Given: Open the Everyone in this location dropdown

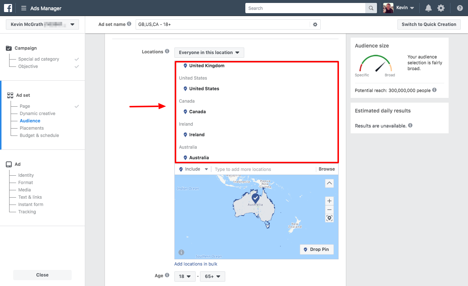Looking at the screenshot, I should tap(209, 53).
